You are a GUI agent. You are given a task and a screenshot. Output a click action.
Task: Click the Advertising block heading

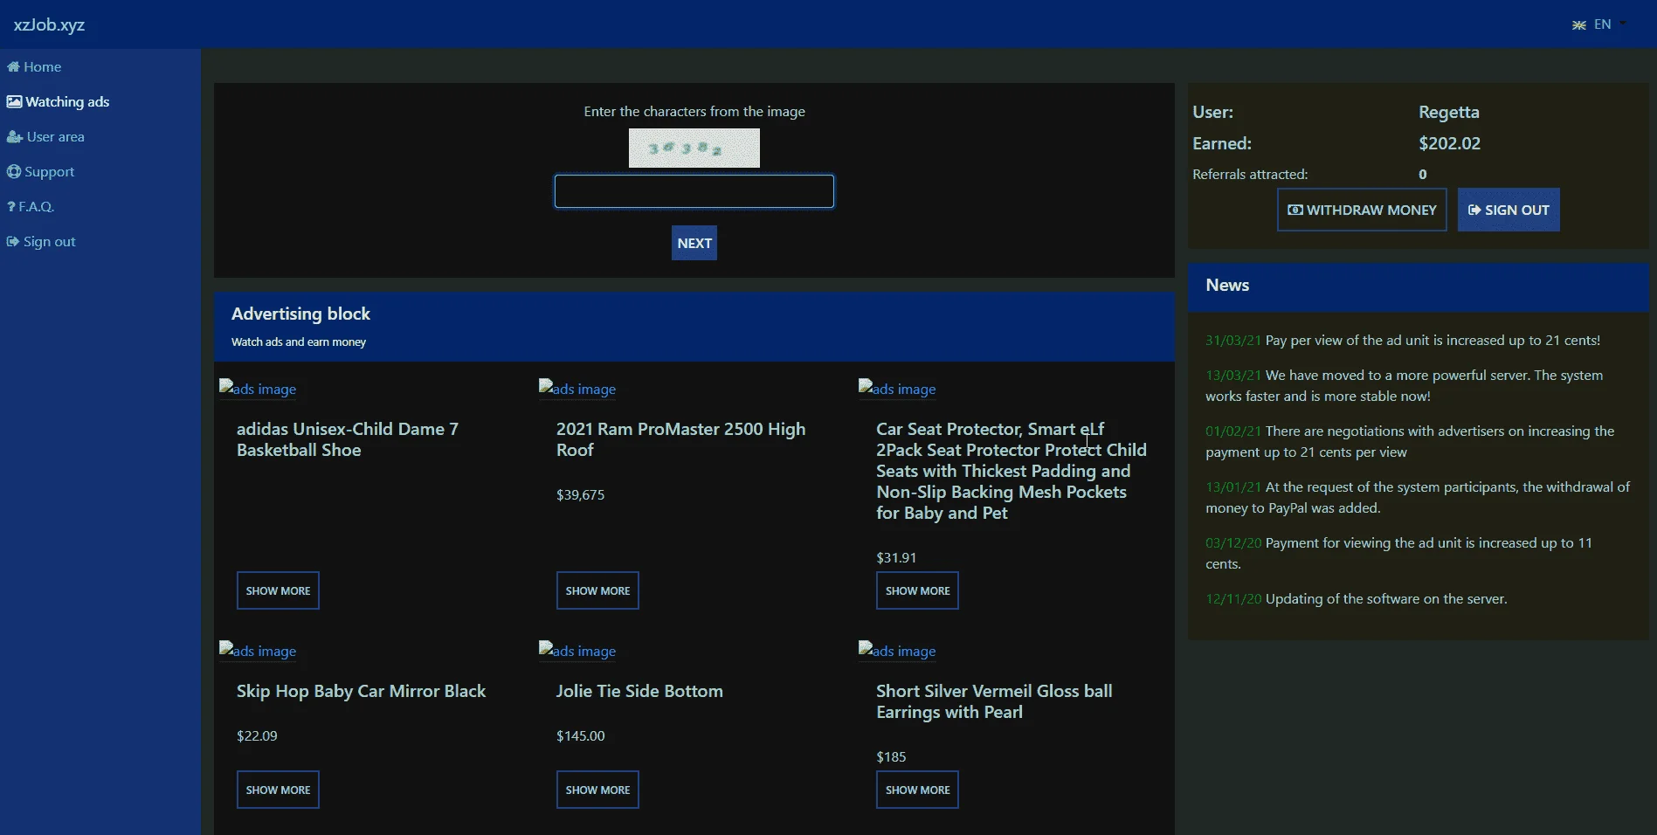coord(300,314)
